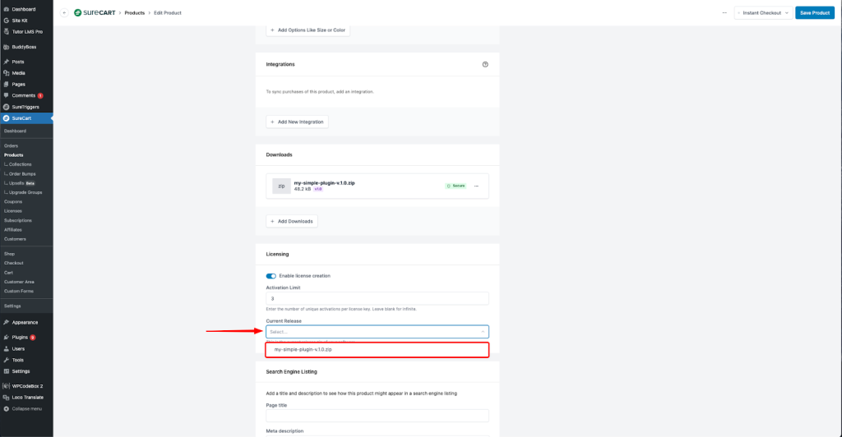Open the header three-dot more options menu
The height and width of the screenshot is (437, 842).
pyautogui.click(x=724, y=13)
